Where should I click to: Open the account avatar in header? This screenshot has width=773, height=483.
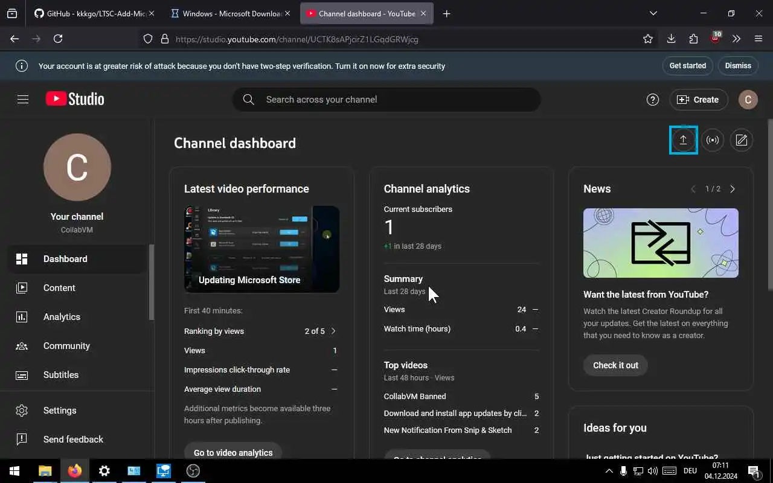coord(748,100)
